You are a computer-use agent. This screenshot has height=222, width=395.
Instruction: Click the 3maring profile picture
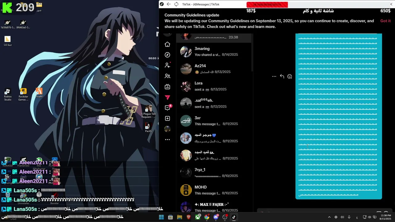[x=186, y=52]
